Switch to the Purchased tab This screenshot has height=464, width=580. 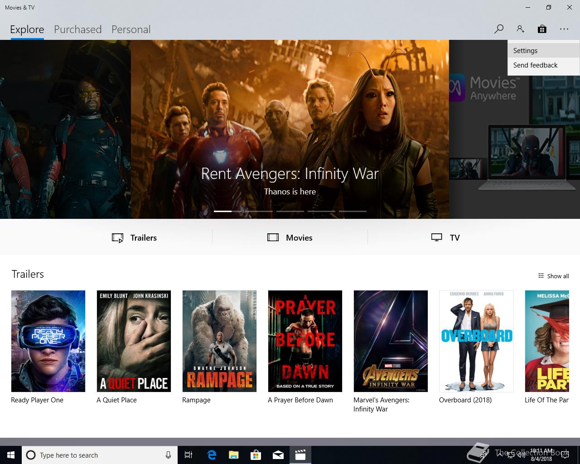[77, 29]
